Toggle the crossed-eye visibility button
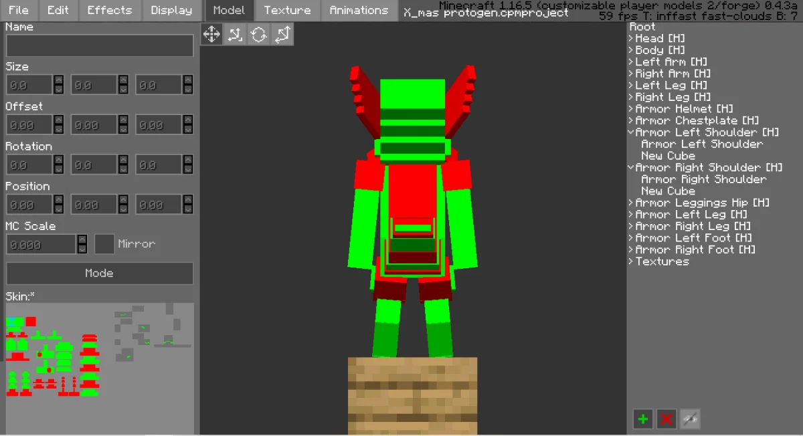Screen dimensions: 803x436 tap(690, 419)
